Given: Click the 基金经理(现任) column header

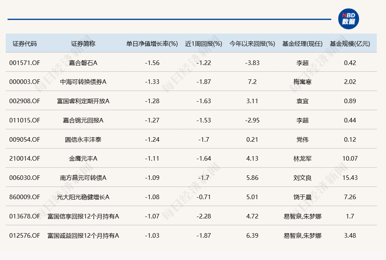Looking at the screenshot, I should click(x=302, y=43).
